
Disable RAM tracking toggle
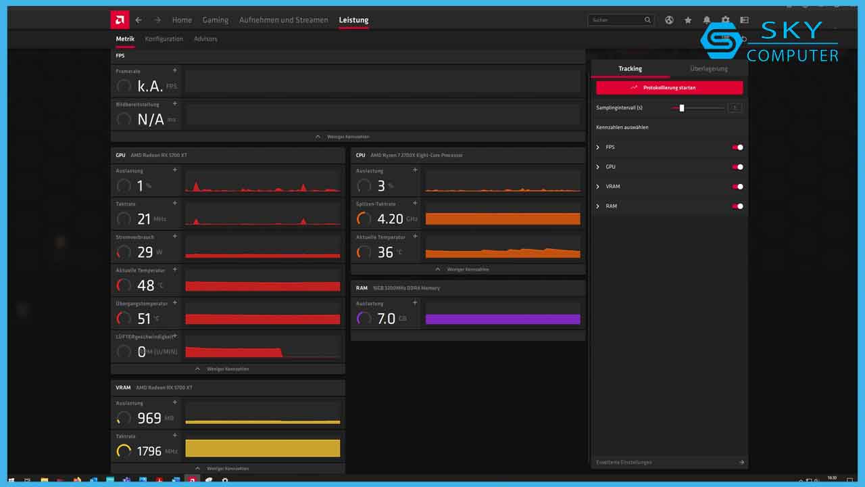pyautogui.click(x=738, y=206)
